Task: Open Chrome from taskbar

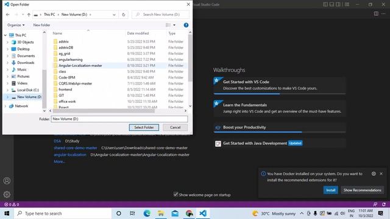Action: coord(189,214)
